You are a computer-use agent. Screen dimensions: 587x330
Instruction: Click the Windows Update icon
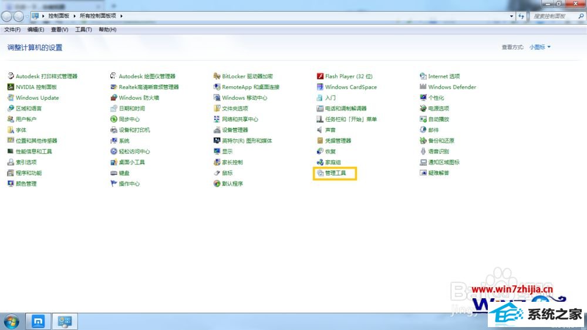pyautogui.click(x=11, y=97)
